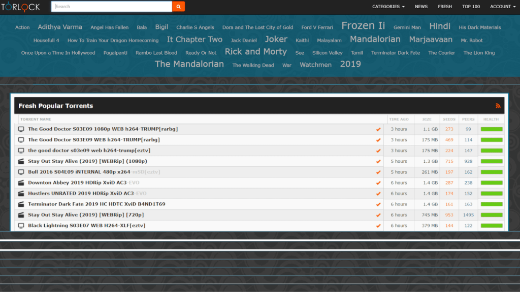Click the green health bar of Downton Abbey row
520x292 pixels.
point(492,182)
